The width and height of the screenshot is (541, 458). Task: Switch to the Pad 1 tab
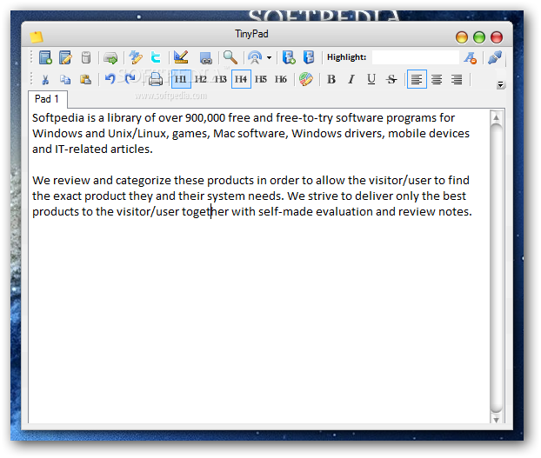point(47,99)
